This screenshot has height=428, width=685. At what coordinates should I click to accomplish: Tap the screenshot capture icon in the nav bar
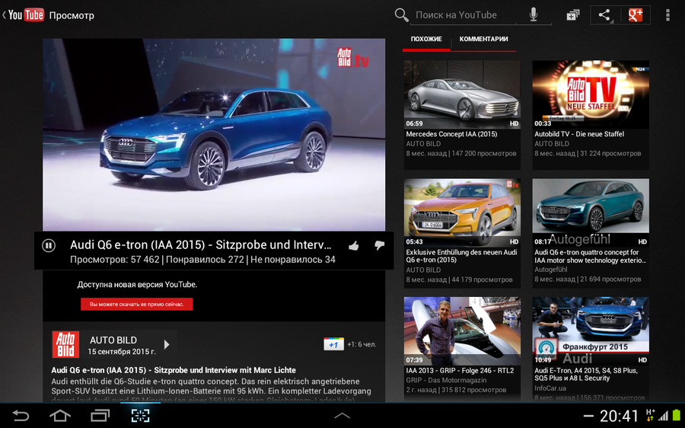click(140, 415)
